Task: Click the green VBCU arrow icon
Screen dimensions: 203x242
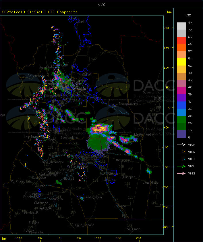Action: click(181, 166)
